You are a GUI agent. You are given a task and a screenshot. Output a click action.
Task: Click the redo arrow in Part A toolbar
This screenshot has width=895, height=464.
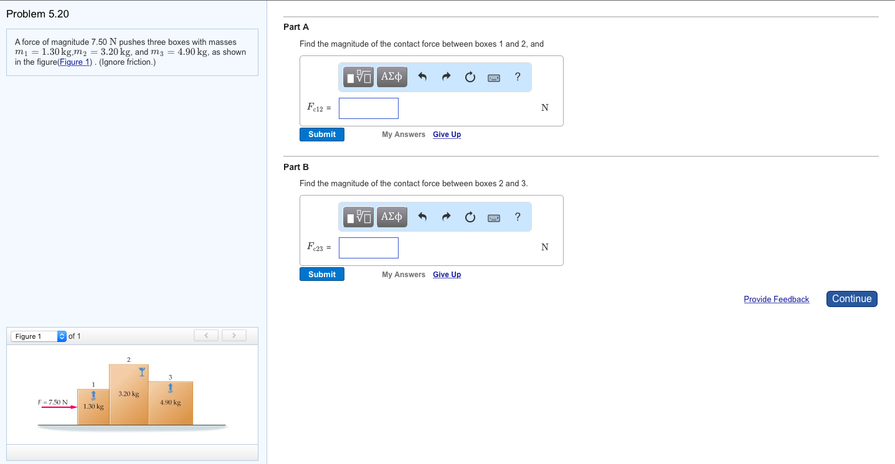point(446,77)
